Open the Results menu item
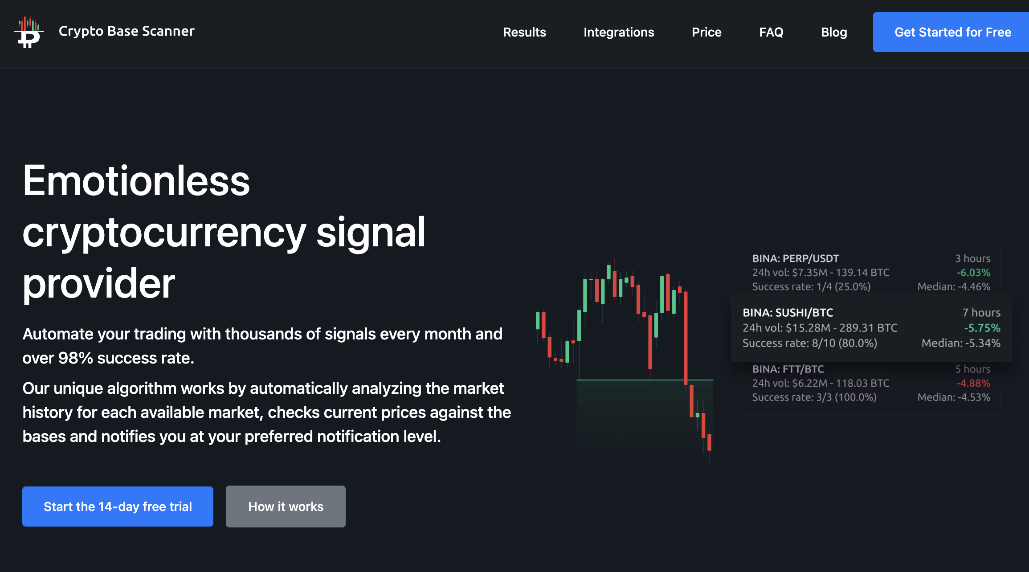1029x572 pixels. 524,32
